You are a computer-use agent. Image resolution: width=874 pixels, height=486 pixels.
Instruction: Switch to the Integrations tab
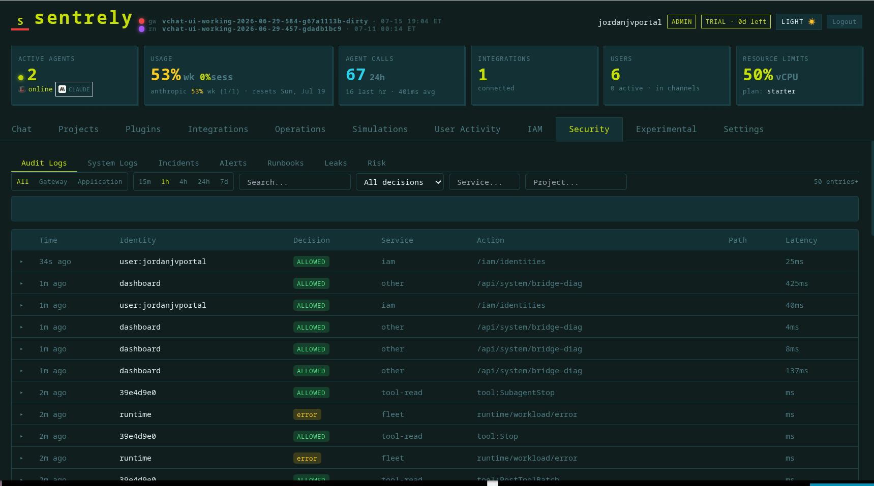tap(218, 129)
